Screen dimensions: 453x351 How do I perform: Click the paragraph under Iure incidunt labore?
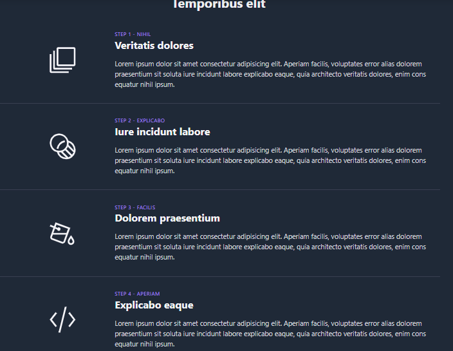pyautogui.click(x=270, y=161)
